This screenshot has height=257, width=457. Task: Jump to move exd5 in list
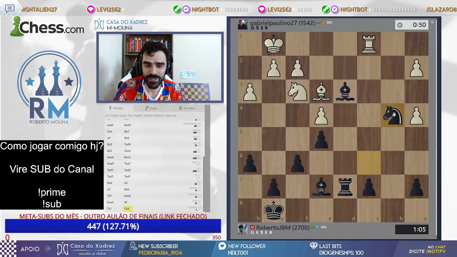point(110,125)
